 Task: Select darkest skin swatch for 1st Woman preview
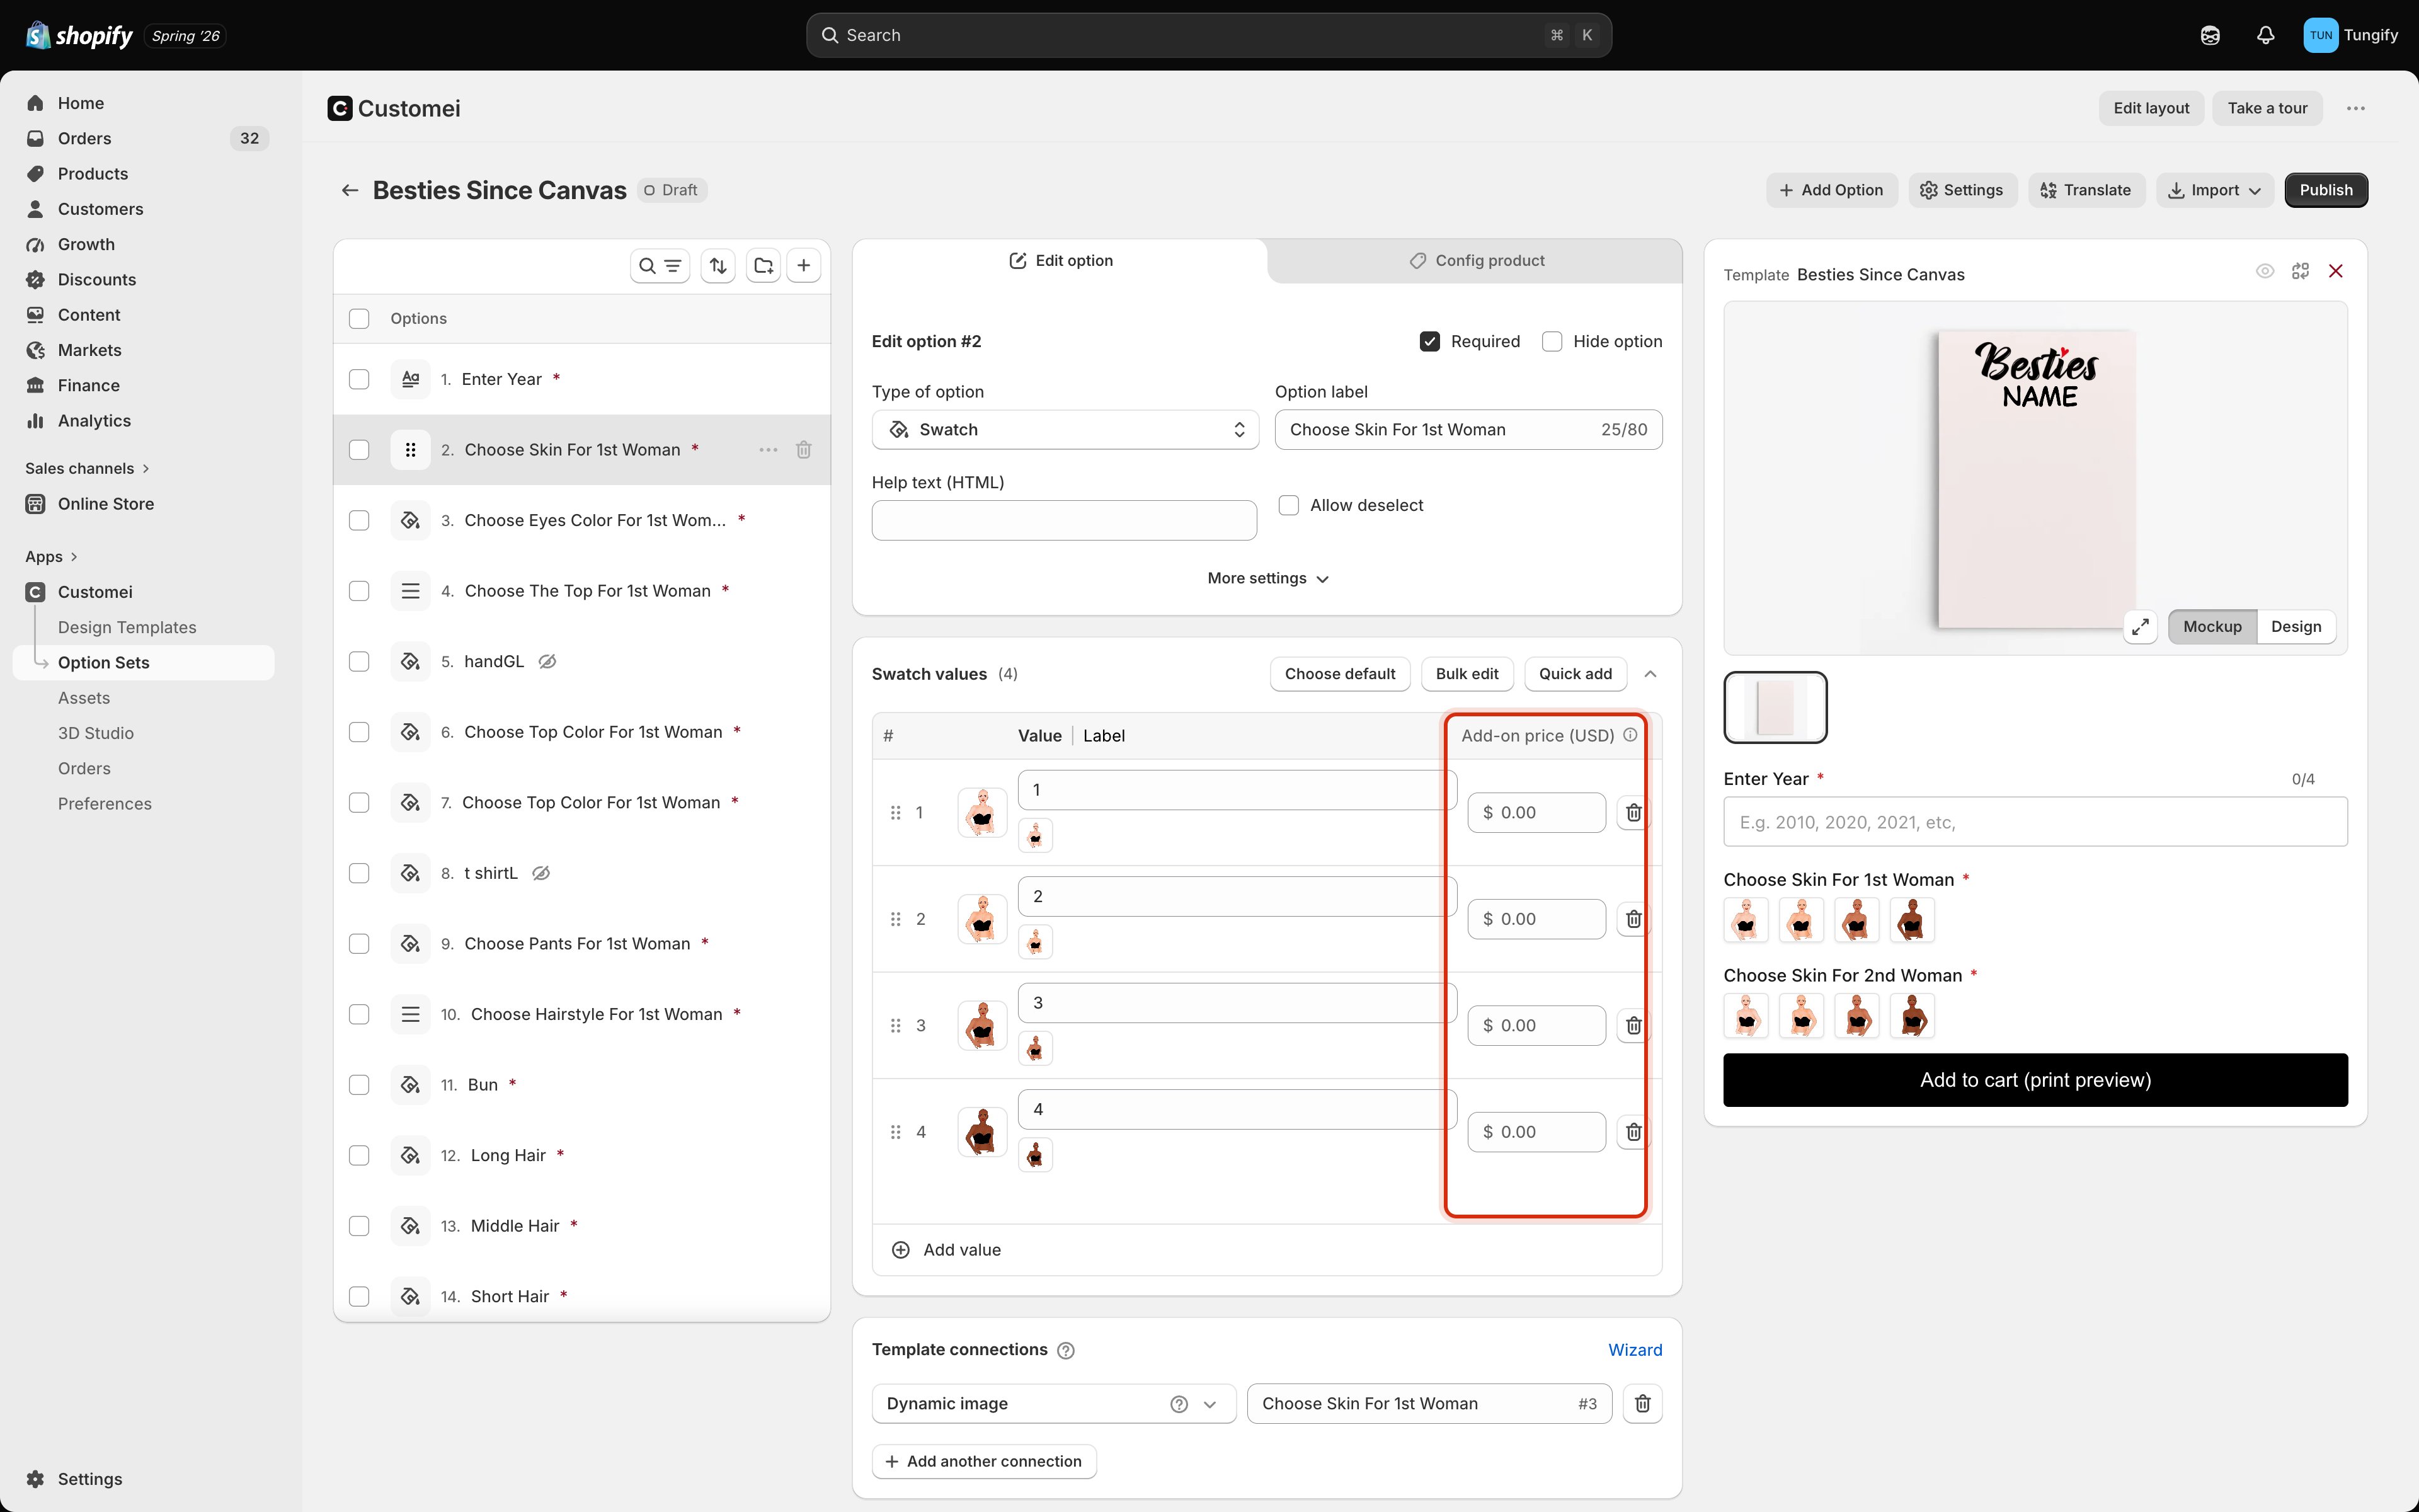point(1913,920)
